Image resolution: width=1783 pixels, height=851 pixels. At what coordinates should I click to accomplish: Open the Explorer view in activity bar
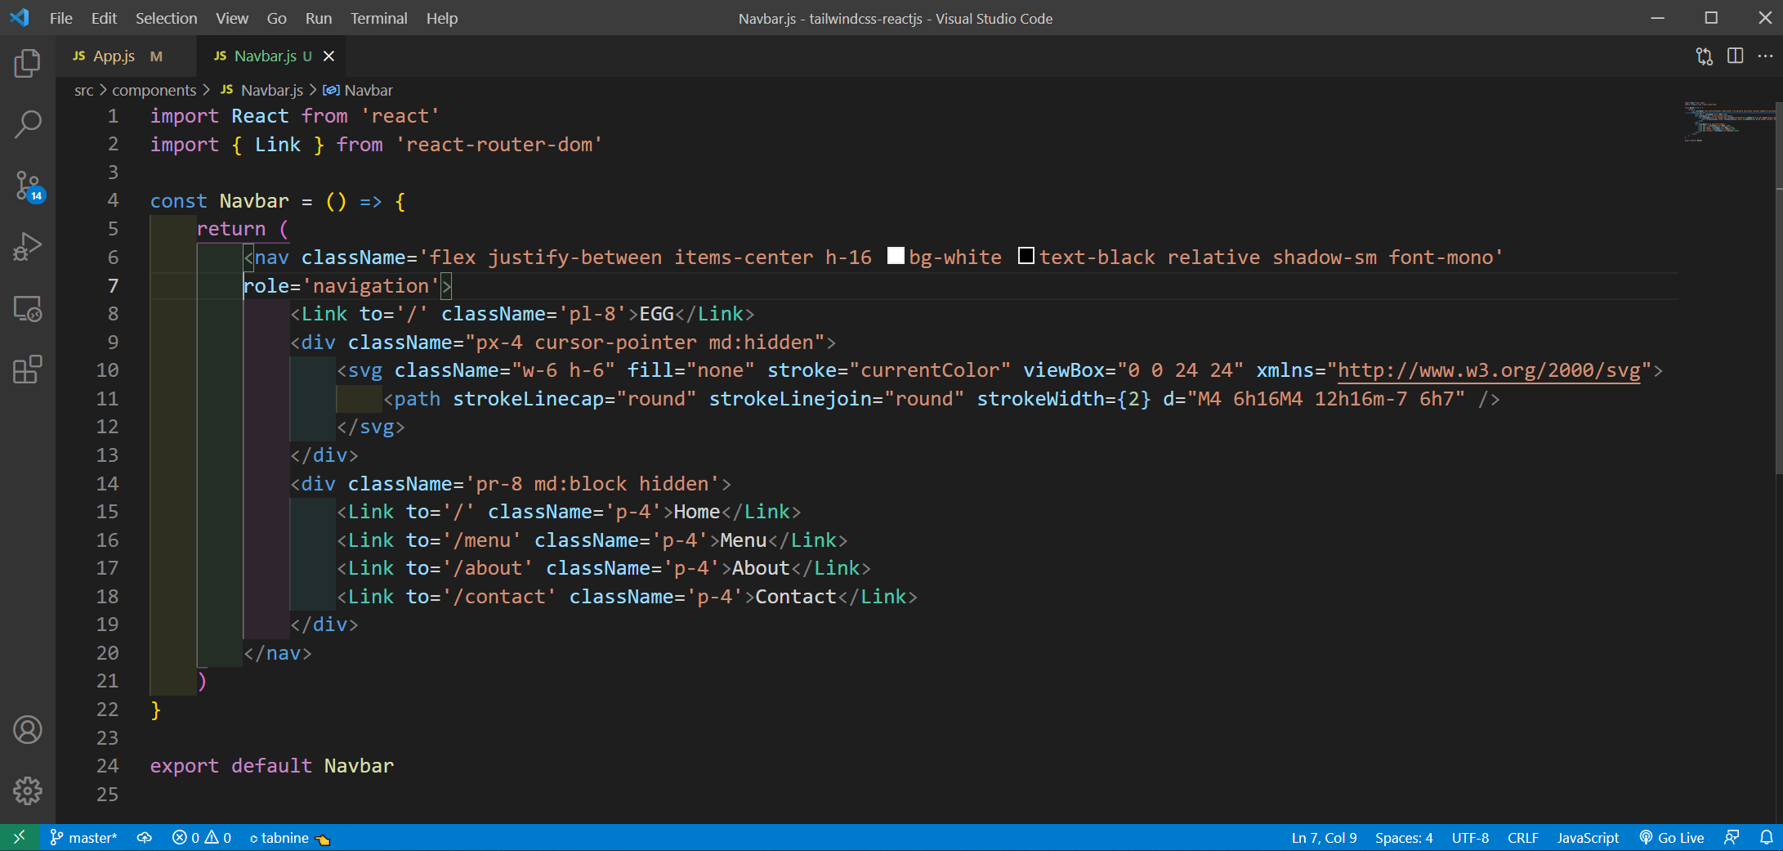tap(28, 63)
